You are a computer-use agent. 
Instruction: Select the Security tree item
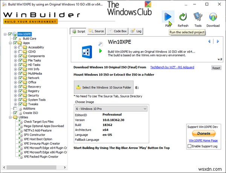pyautogui.click(x=34, y=96)
